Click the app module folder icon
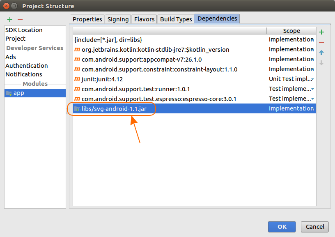Image resolution: width=335 pixels, height=237 pixels. click(x=9, y=93)
